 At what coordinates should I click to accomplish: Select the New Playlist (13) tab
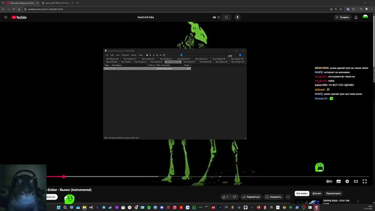click(x=183, y=59)
